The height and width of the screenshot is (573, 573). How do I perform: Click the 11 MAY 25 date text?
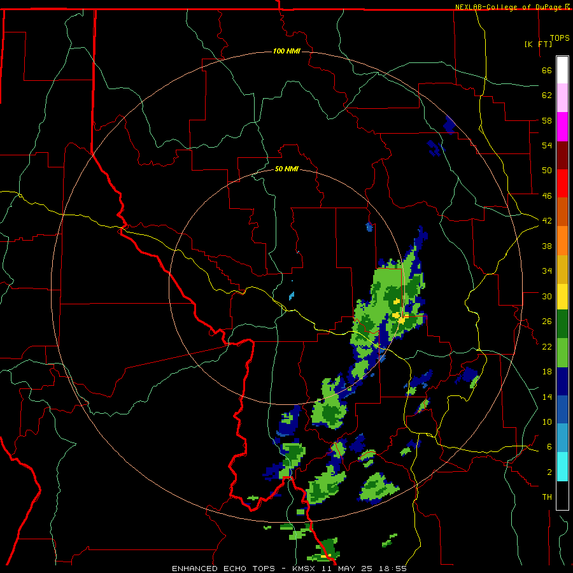point(347,569)
